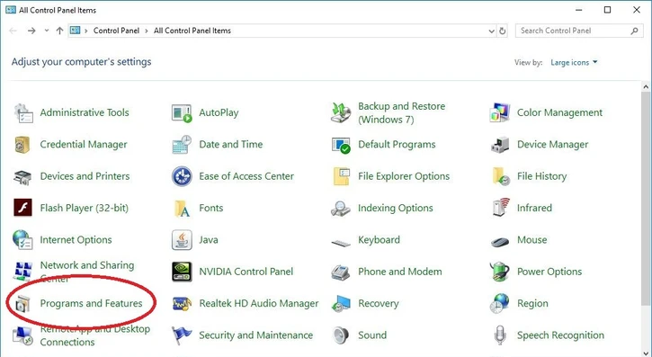Open the Flash Player icon
The height and width of the screenshot is (357, 652).
click(x=22, y=208)
